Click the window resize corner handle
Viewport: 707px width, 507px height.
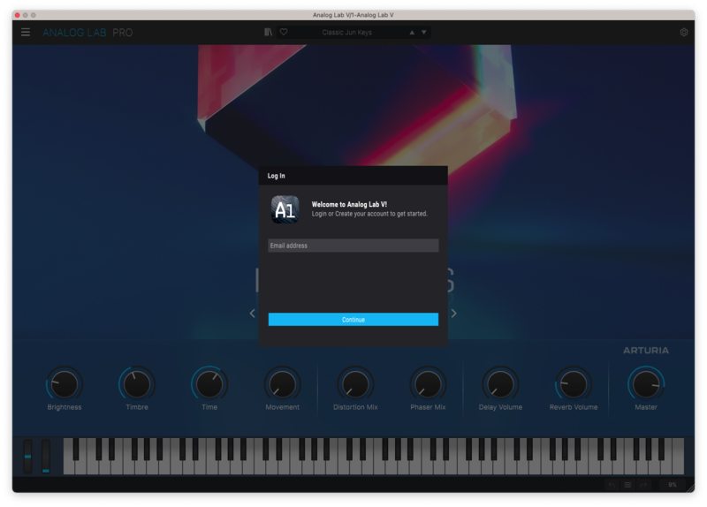coord(690,488)
